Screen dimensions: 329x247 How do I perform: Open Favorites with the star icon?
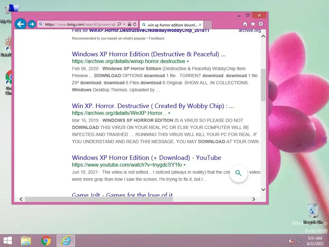point(253,24)
